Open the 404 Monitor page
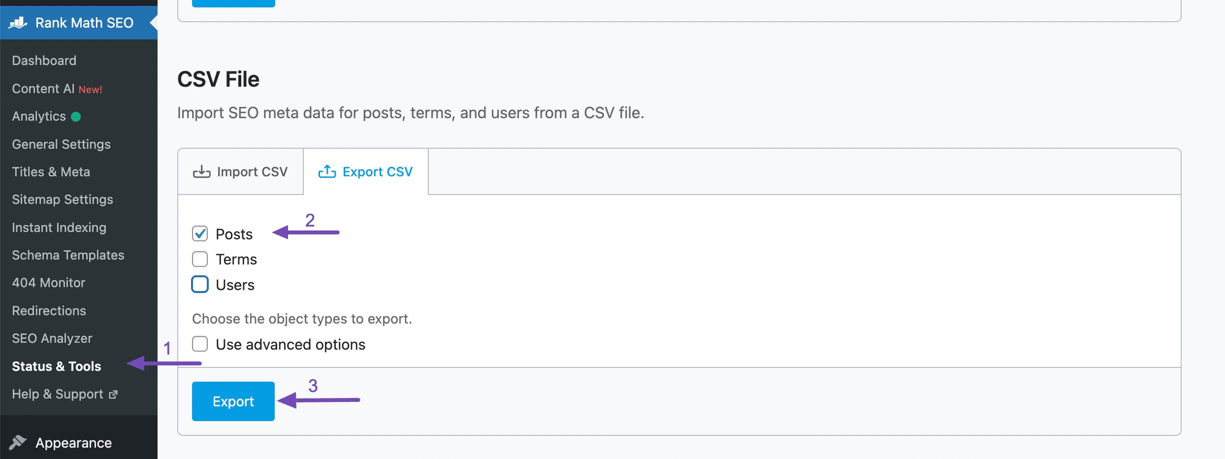 tap(48, 283)
